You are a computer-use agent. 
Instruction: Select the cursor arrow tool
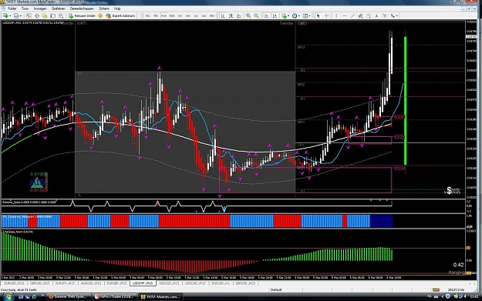click(x=319, y=15)
